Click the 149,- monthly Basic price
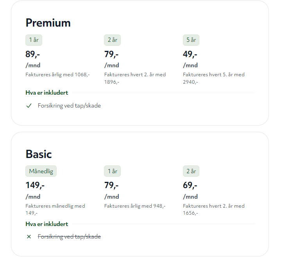 pyautogui.click(x=35, y=185)
